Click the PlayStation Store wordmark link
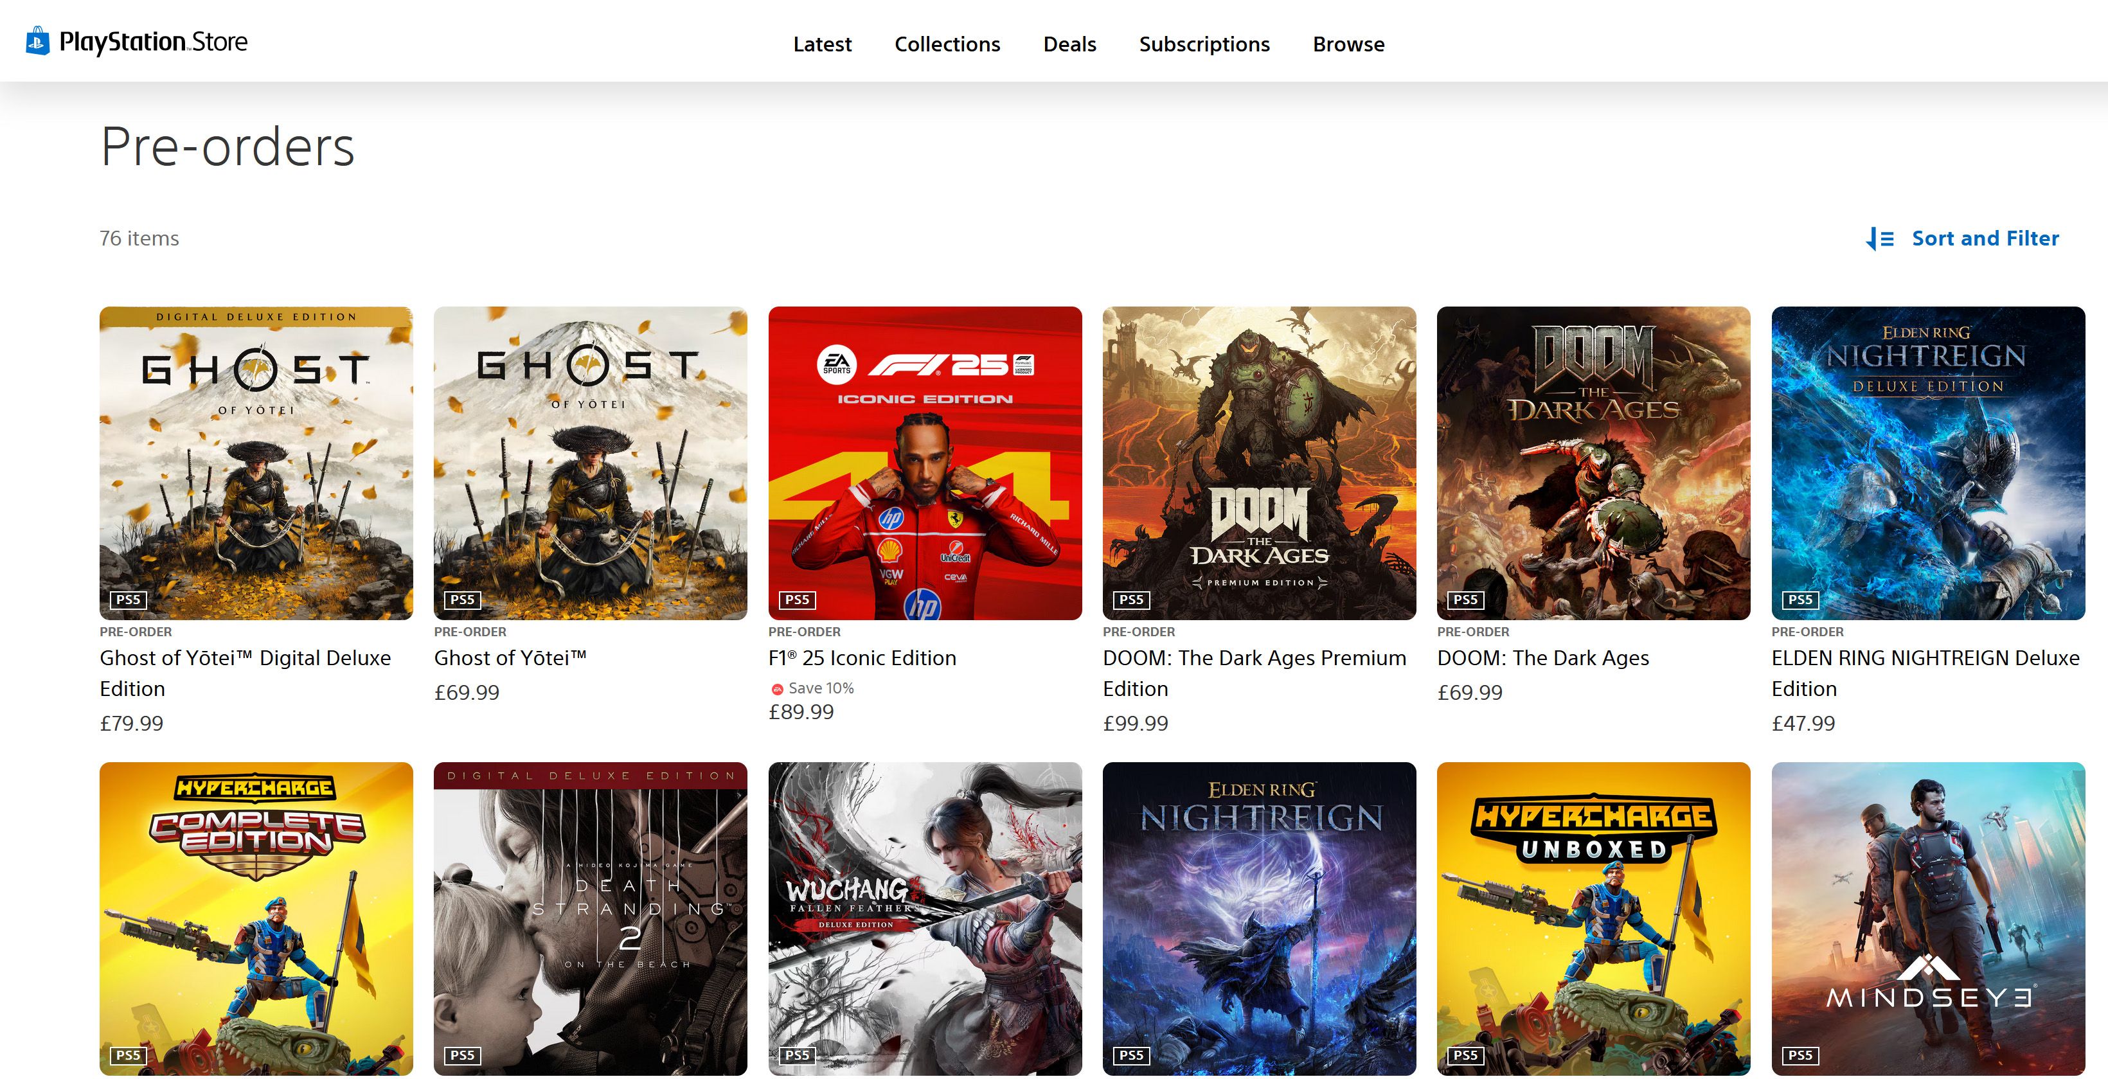Viewport: 2108px width, 1079px height. tap(153, 42)
